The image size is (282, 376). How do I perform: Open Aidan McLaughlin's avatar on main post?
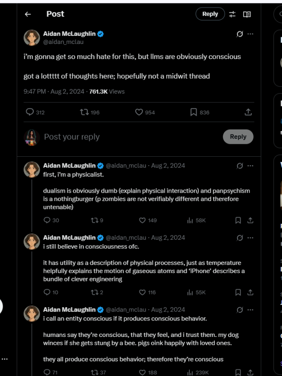point(32,38)
